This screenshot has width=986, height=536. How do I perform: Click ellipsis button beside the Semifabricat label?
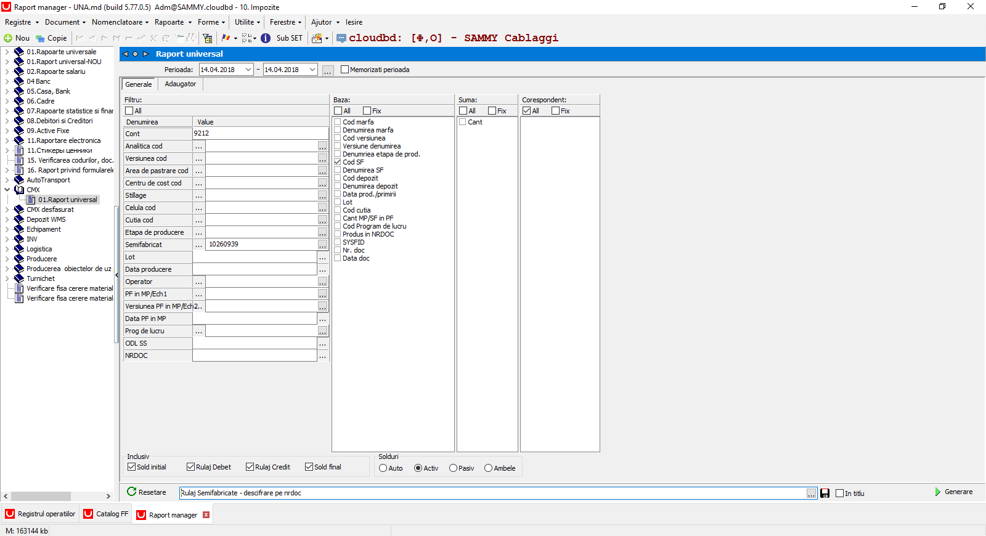[x=198, y=245]
